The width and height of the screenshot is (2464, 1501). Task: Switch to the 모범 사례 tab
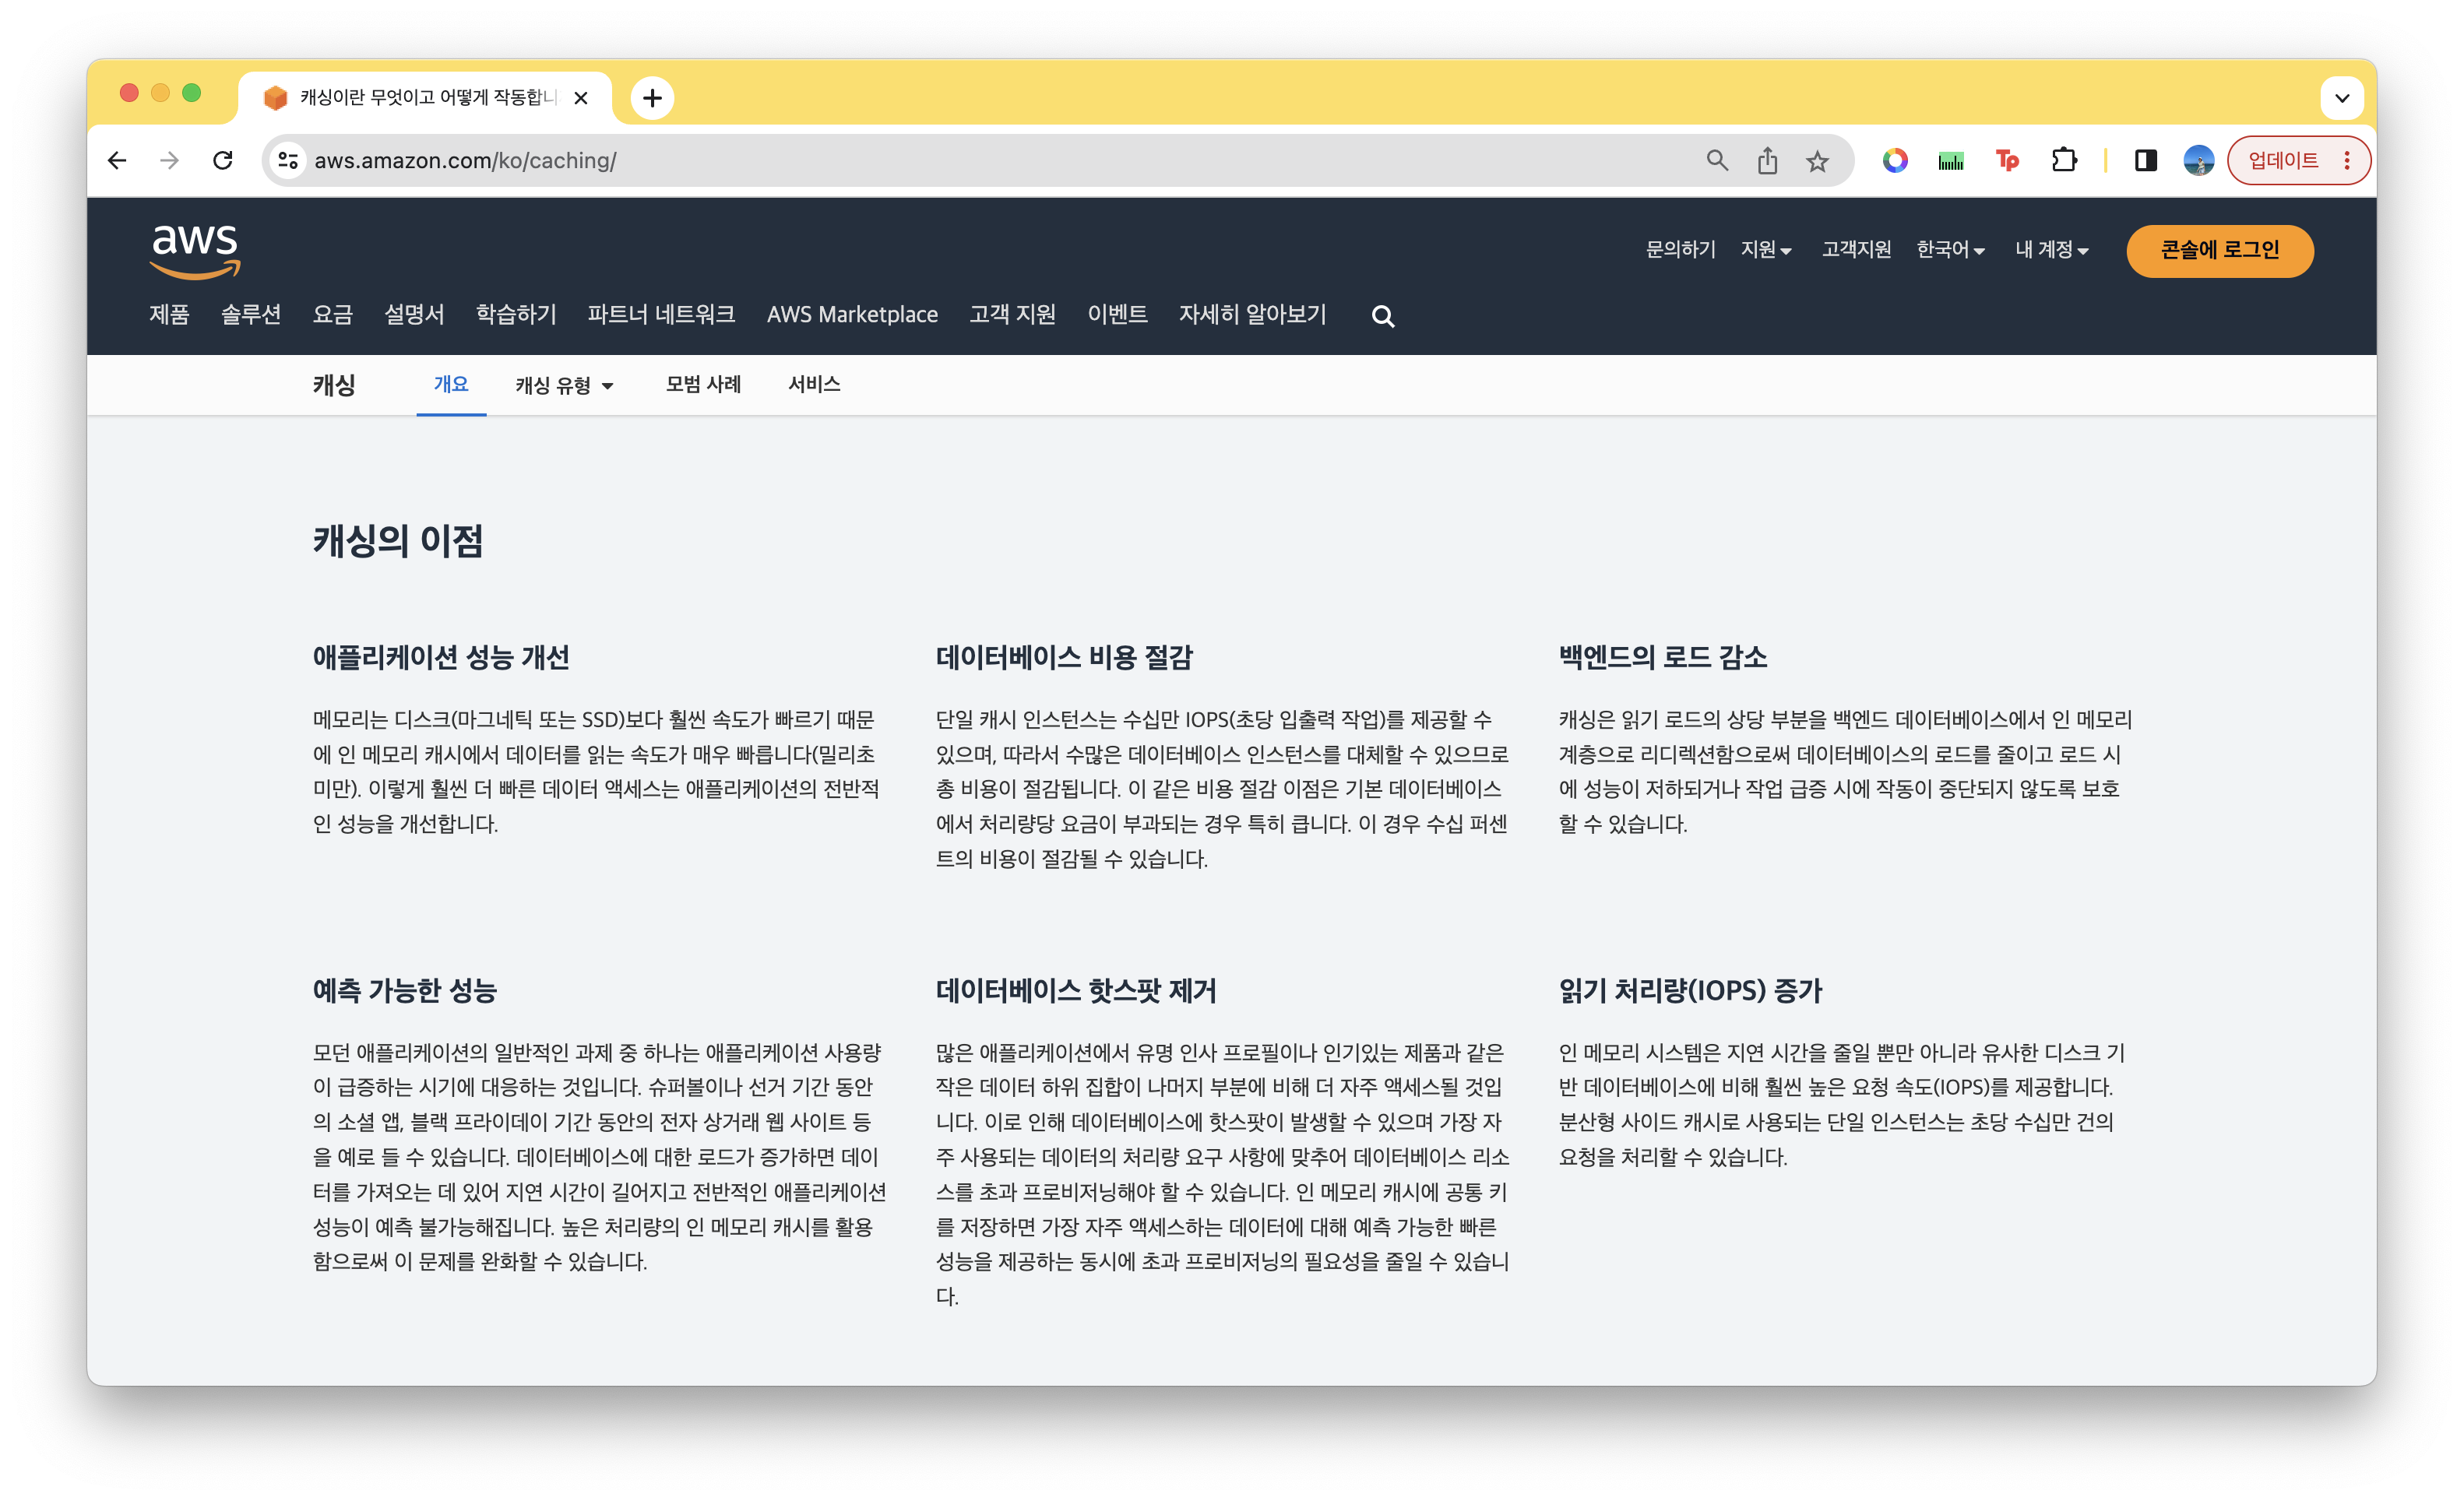(x=703, y=384)
